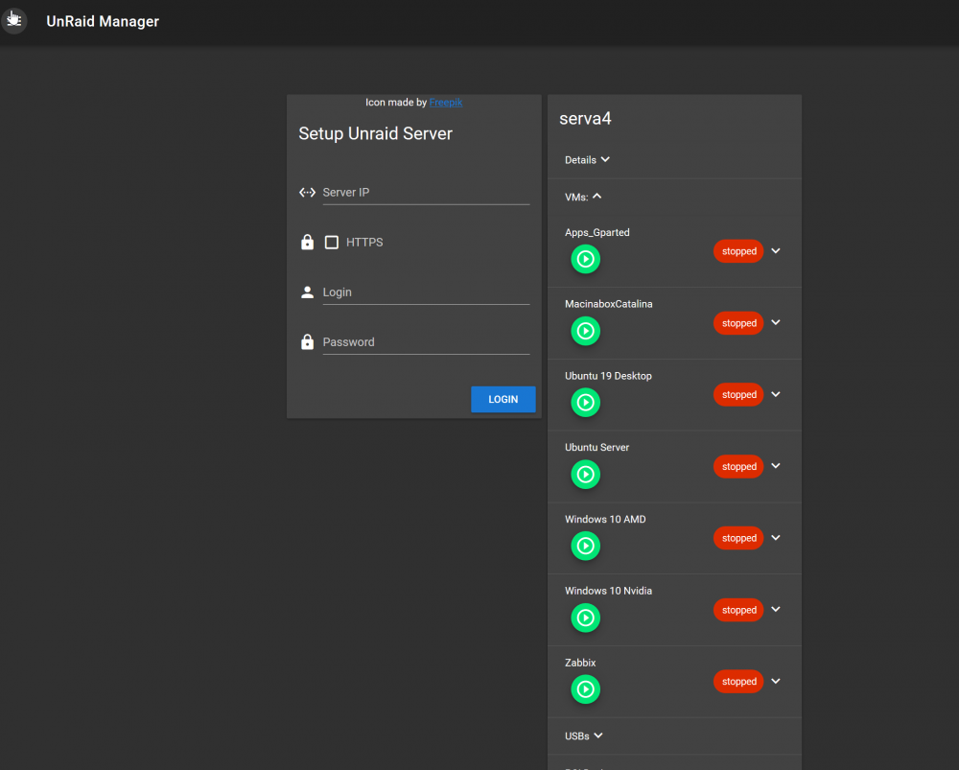Start the MacinaboxCatalina VM

pyautogui.click(x=585, y=331)
